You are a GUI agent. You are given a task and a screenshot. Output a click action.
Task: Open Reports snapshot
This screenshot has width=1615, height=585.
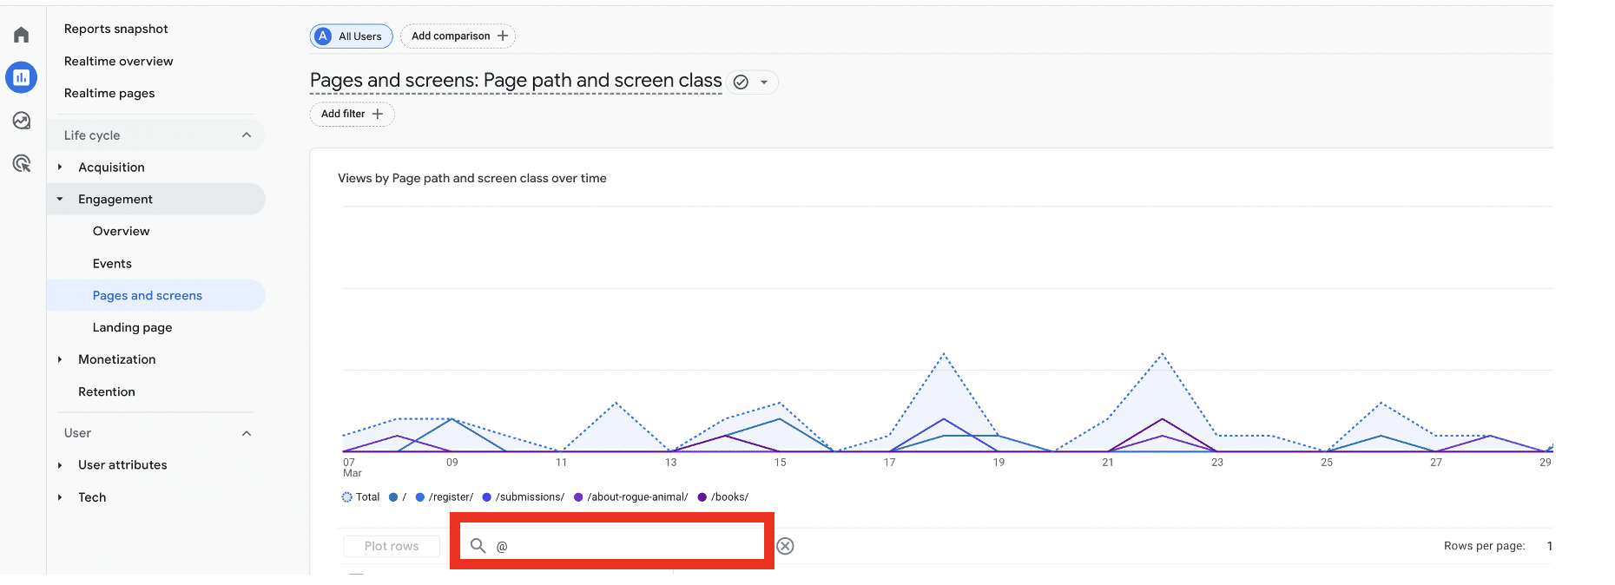116,29
